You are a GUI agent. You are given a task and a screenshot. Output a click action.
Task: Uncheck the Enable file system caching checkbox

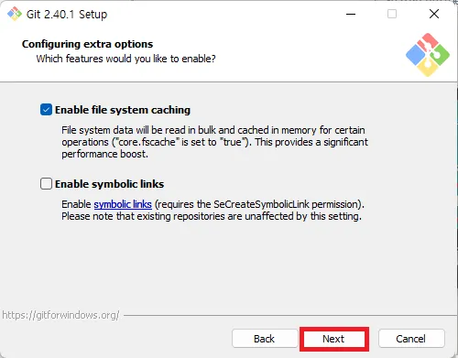[x=46, y=110]
